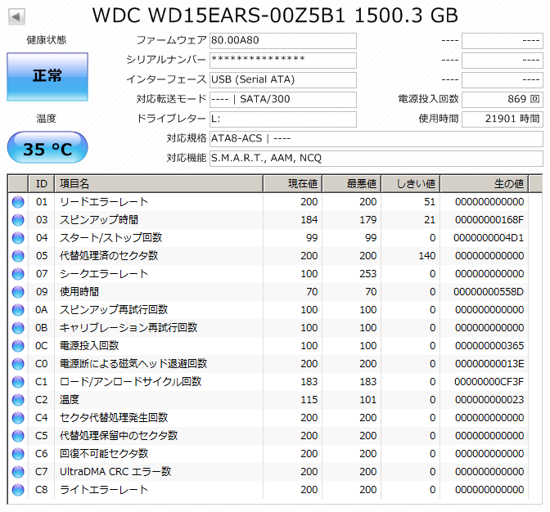550x512 pixels.
Task: Click the しきい値 column header
Action: coord(410,184)
